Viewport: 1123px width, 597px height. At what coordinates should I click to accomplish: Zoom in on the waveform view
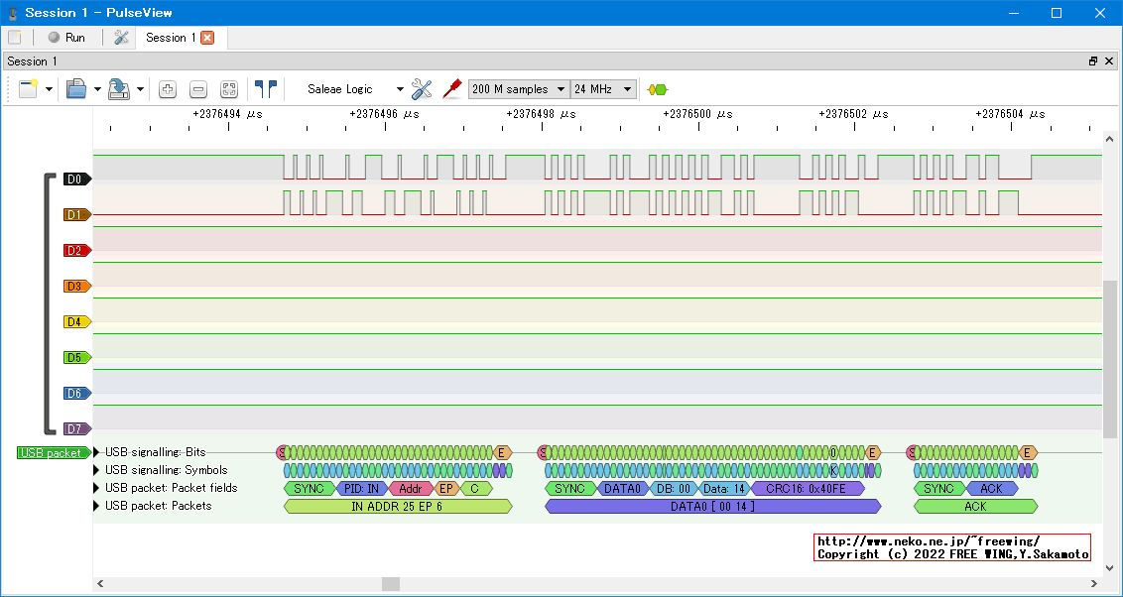[x=168, y=89]
